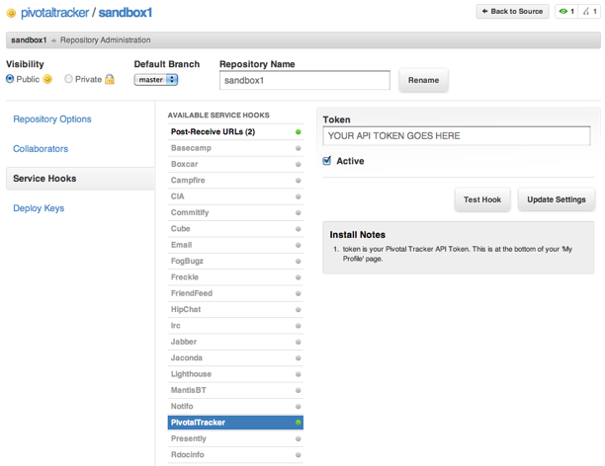
Task: Select the Cube service hook
Action: pyautogui.click(x=235, y=229)
